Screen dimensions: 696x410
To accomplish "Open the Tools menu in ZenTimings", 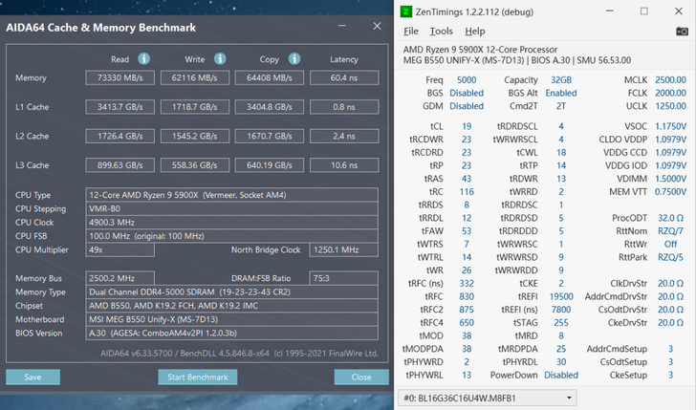I will coord(442,31).
